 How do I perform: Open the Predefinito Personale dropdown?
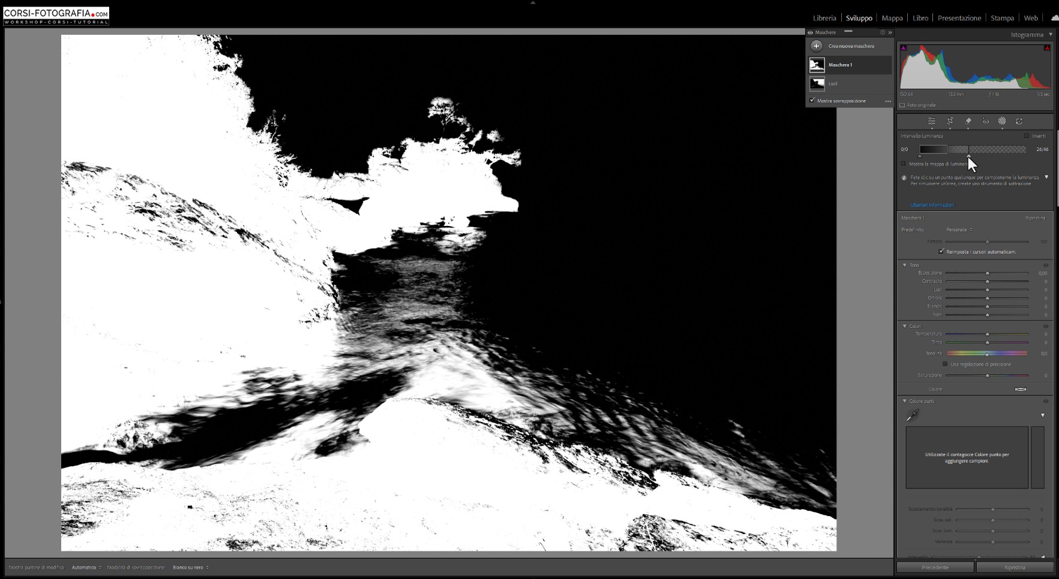pos(959,230)
